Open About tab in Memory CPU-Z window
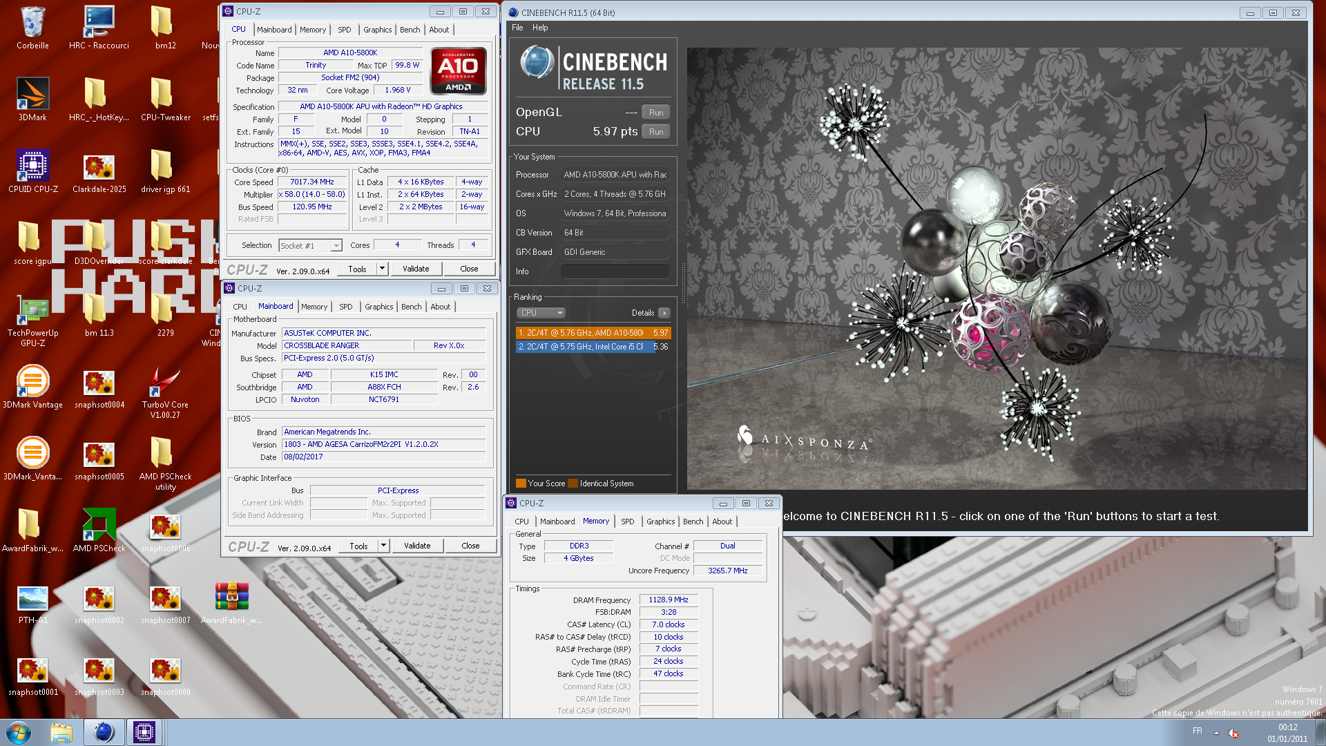The height and width of the screenshot is (746, 1326). point(722,522)
